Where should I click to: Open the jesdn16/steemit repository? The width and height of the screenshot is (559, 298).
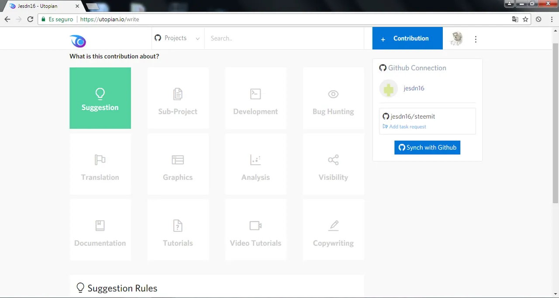[x=413, y=116]
